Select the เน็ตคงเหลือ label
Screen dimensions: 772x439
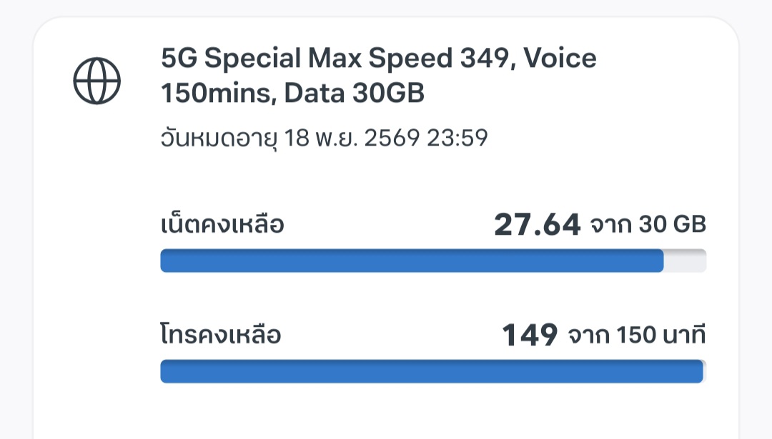pyautogui.click(x=222, y=224)
